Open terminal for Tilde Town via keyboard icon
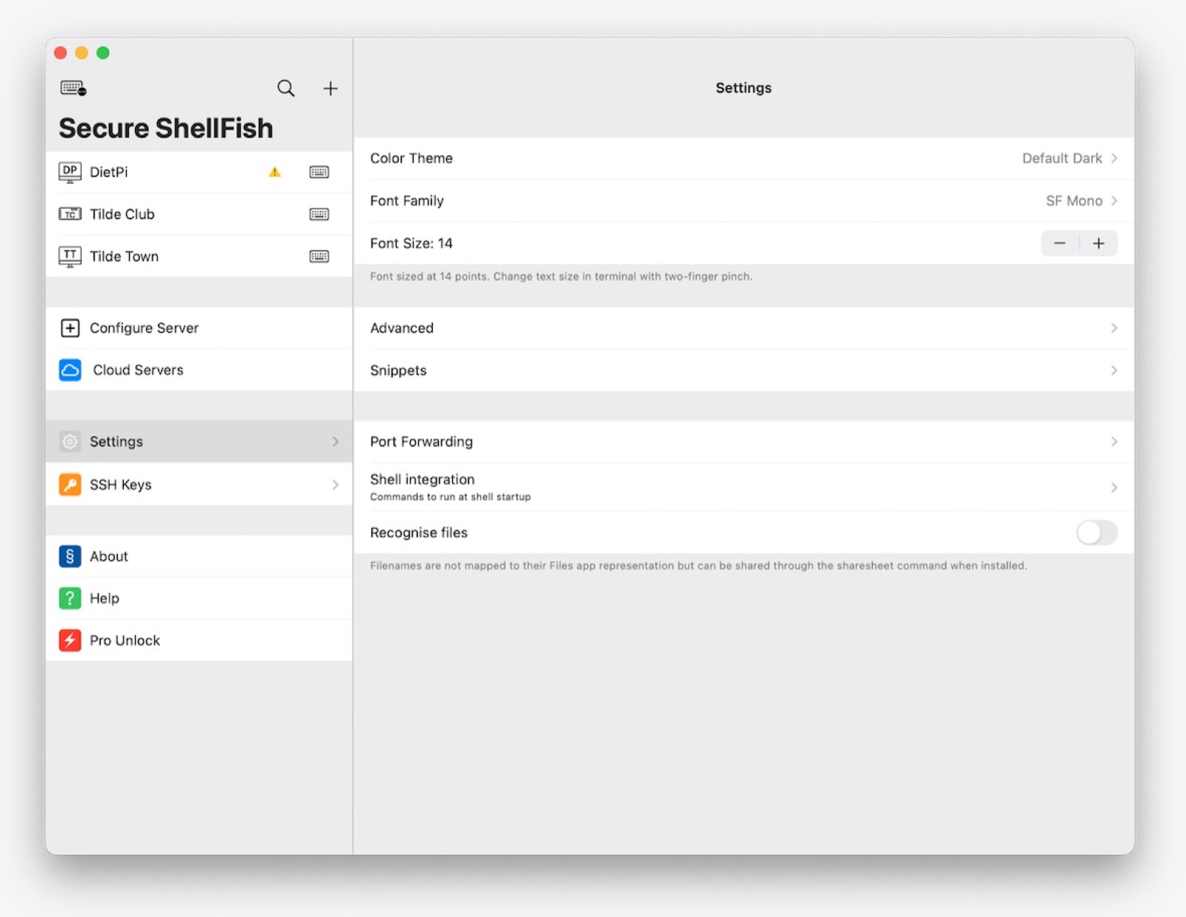 pyautogui.click(x=319, y=257)
